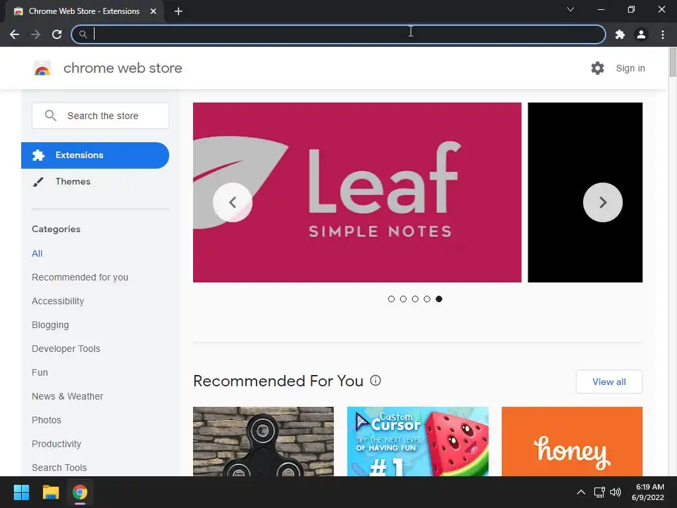Image resolution: width=677 pixels, height=508 pixels.
Task: Click the browser forward arrow
Action: click(36, 34)
